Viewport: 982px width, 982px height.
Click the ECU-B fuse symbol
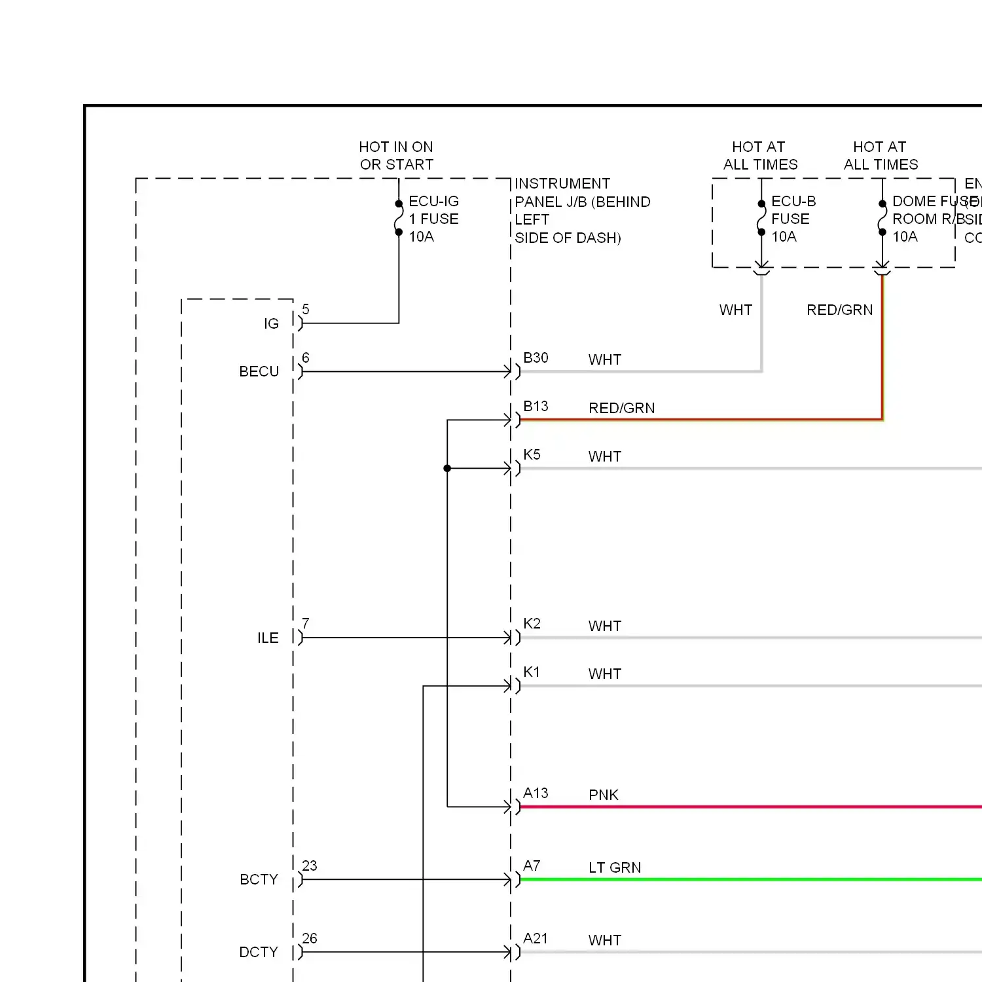click(x=761, y=218)
